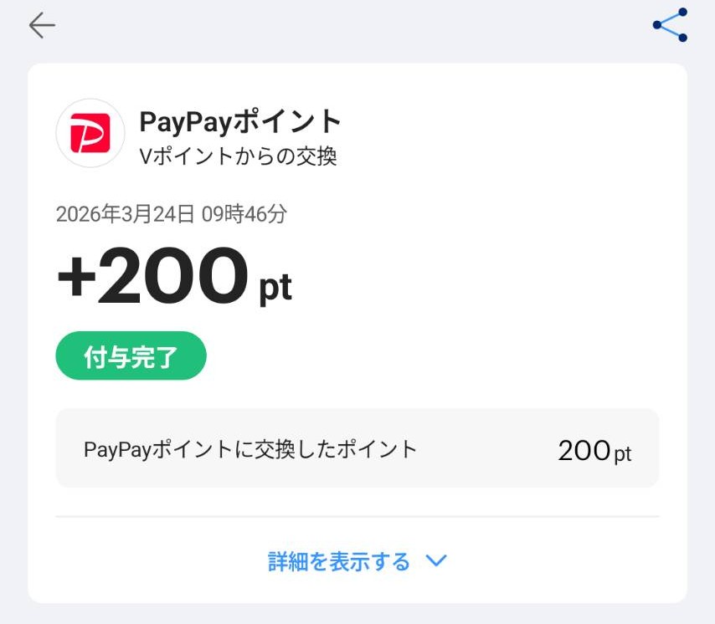This screenshot has height=624, width=715.
Task: Click the 詳細を表示する link text
Action: [339, 561]
